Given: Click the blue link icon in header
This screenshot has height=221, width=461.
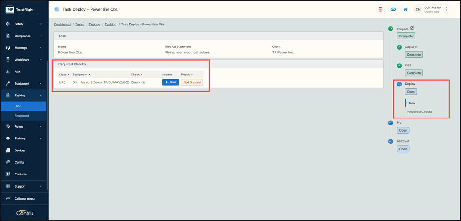Looking at the screenshot, I should coord(393,9).
